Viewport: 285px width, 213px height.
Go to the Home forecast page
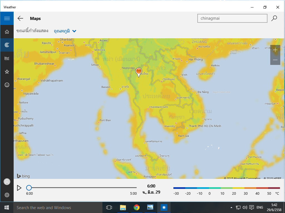(7, 32)
